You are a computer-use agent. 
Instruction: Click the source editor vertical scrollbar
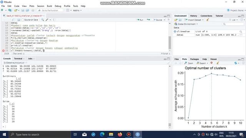[x=170, y=37]
